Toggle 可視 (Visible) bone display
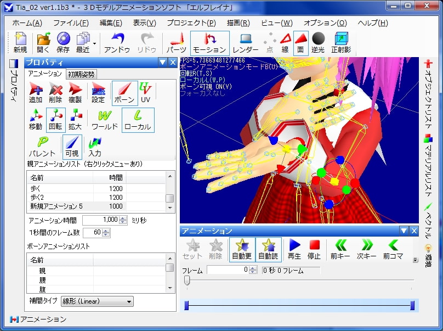 [x=72, y=147]
